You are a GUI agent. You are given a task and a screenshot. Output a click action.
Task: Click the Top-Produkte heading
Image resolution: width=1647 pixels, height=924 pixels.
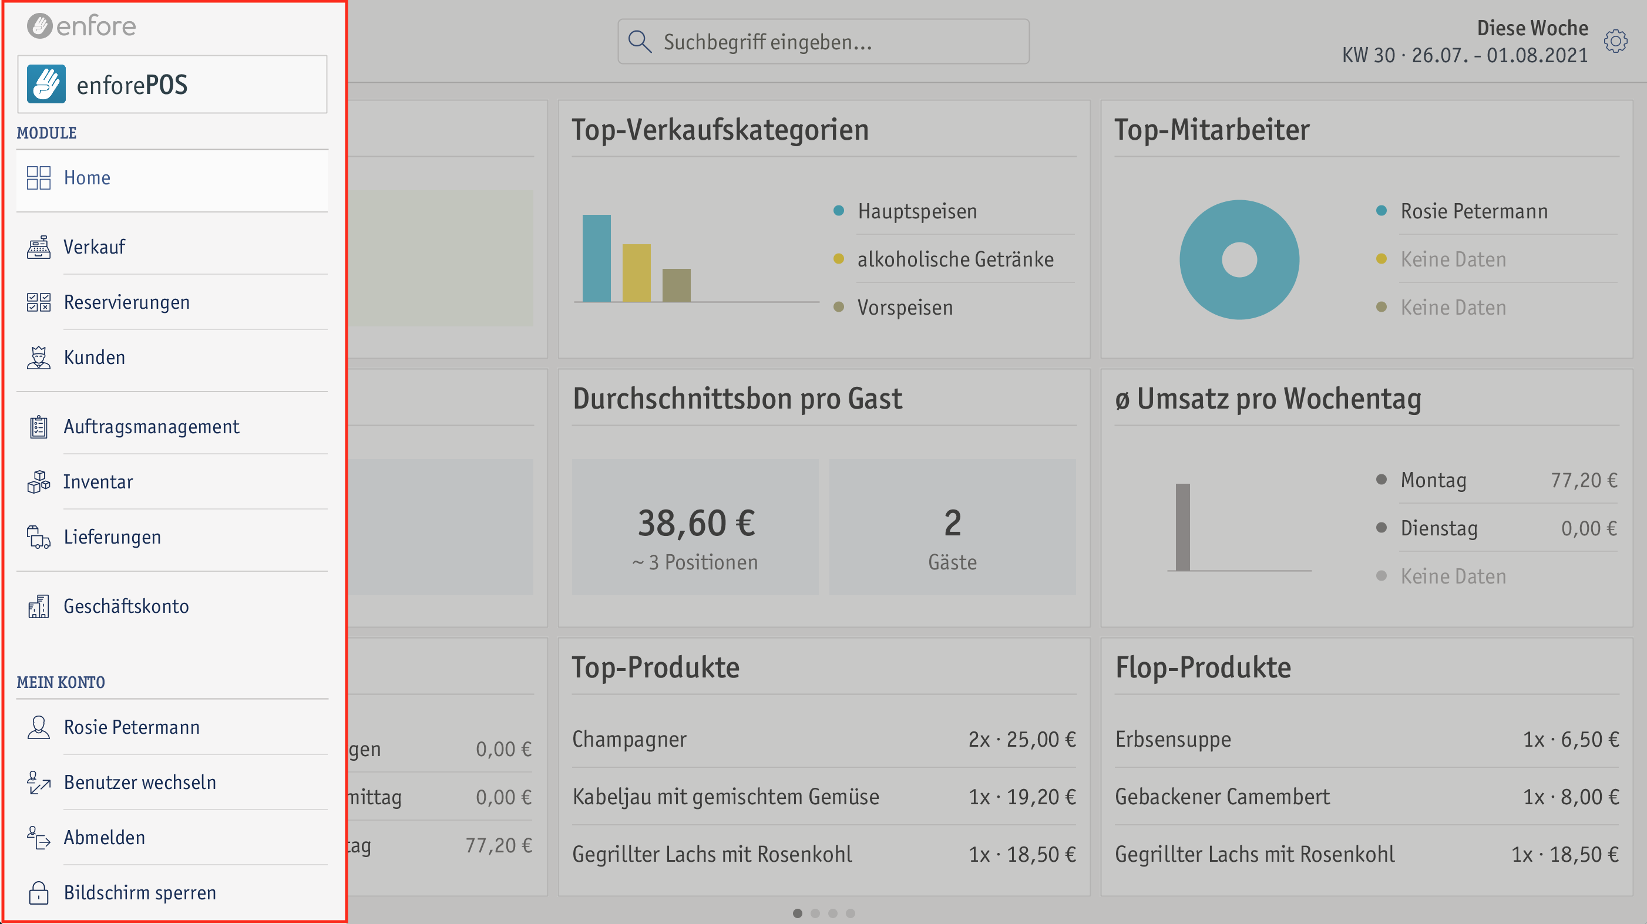(656, 667)
